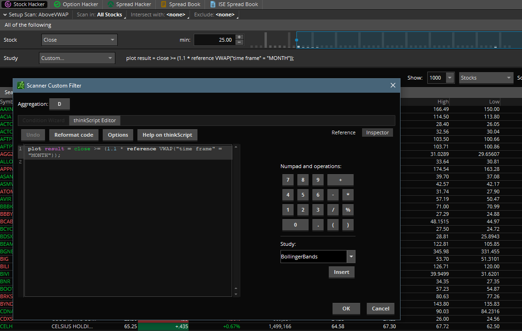Viewport: 522px width, 331px height.
Task: Click the Aggregation D button
Action: click(x=59, y=104)
